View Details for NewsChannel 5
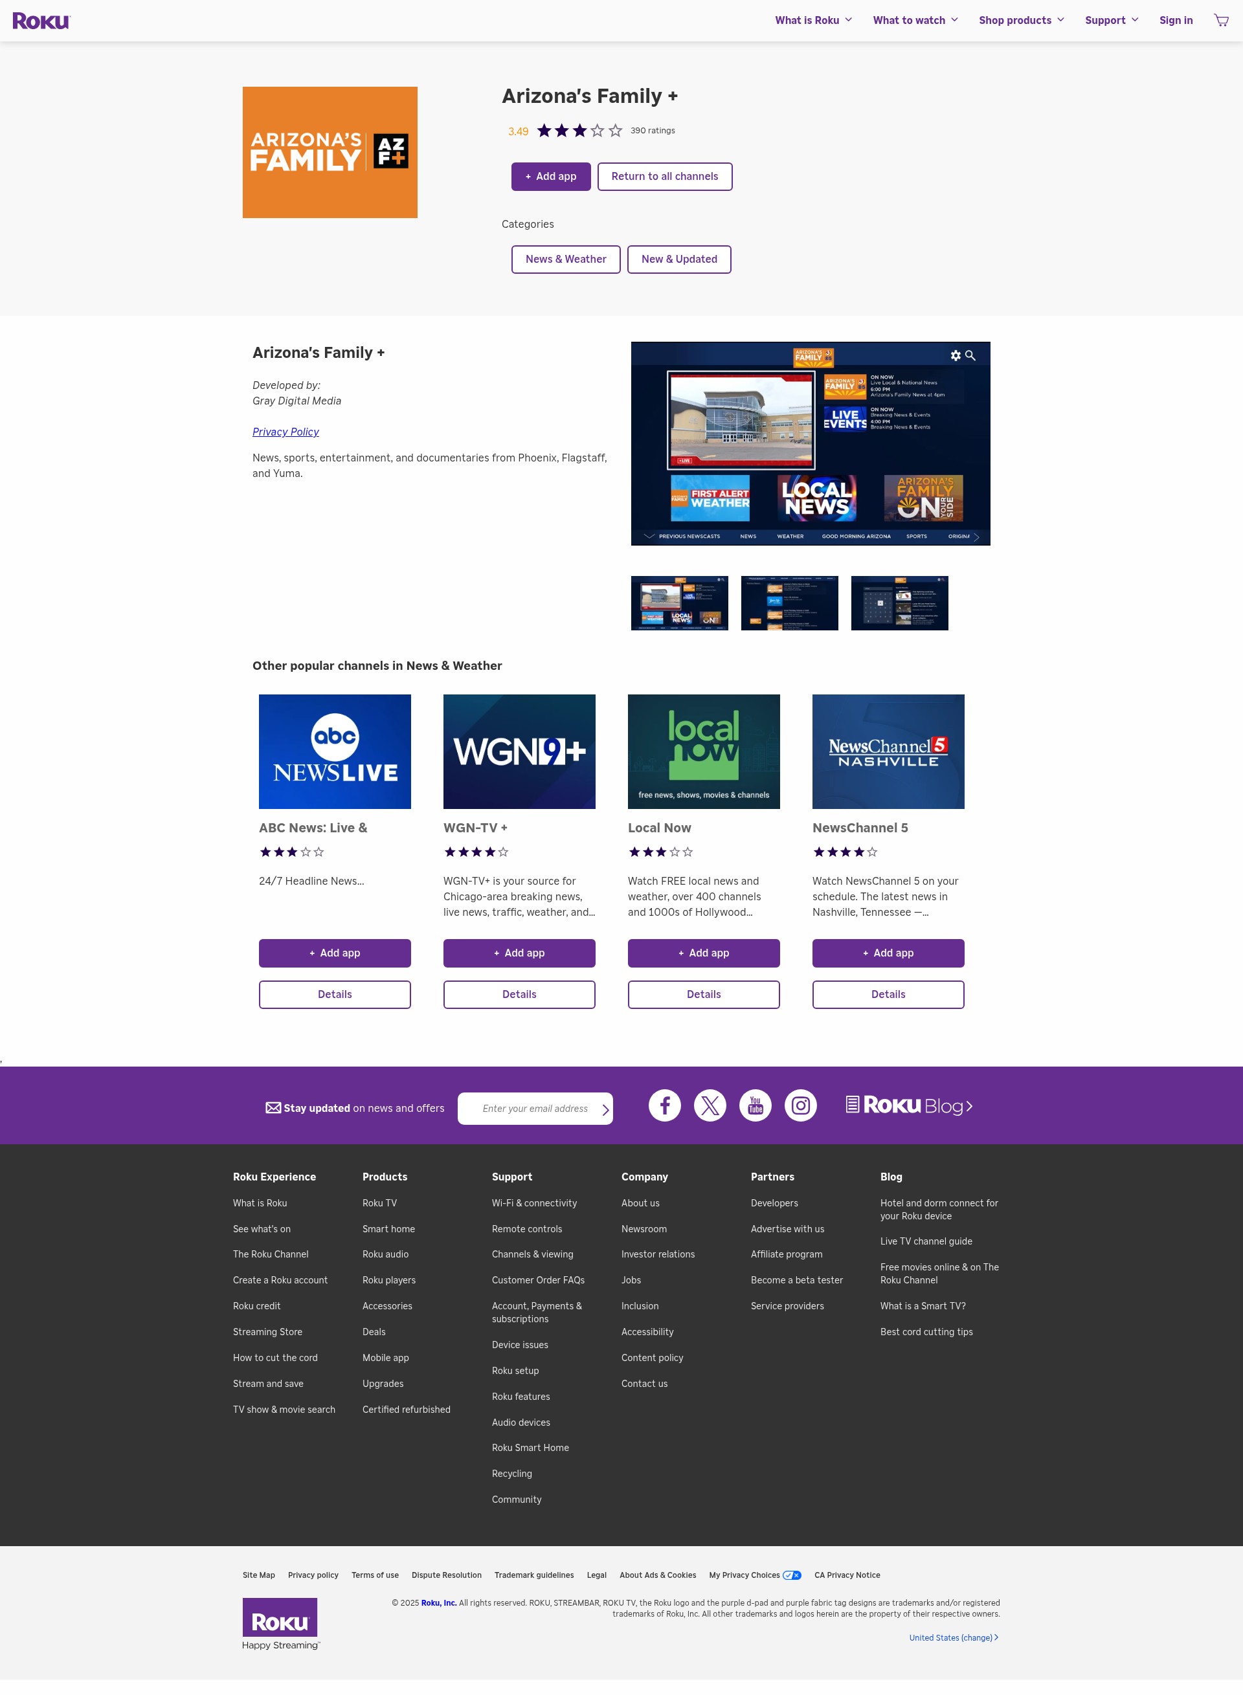The image size is (1243, 1695). click(x=888, y=995)
